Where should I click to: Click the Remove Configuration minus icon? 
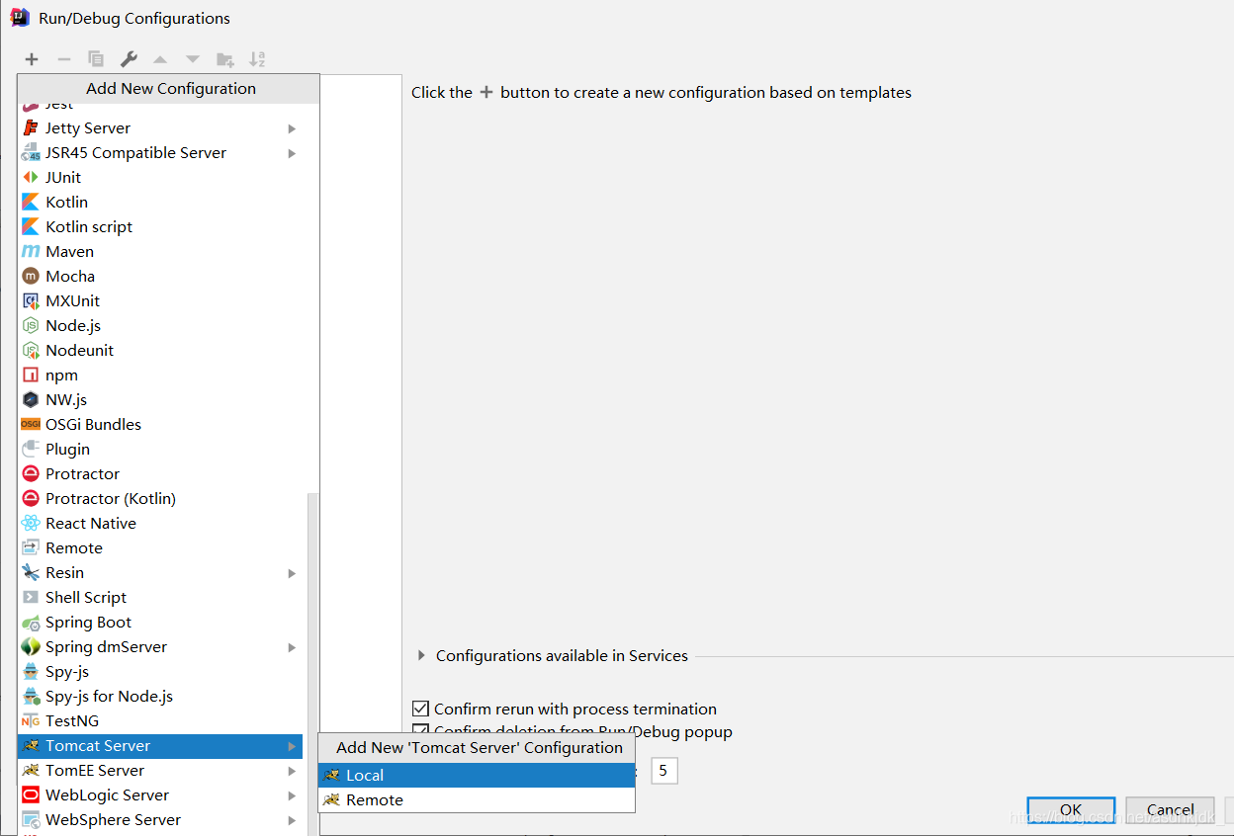point(63,59)
